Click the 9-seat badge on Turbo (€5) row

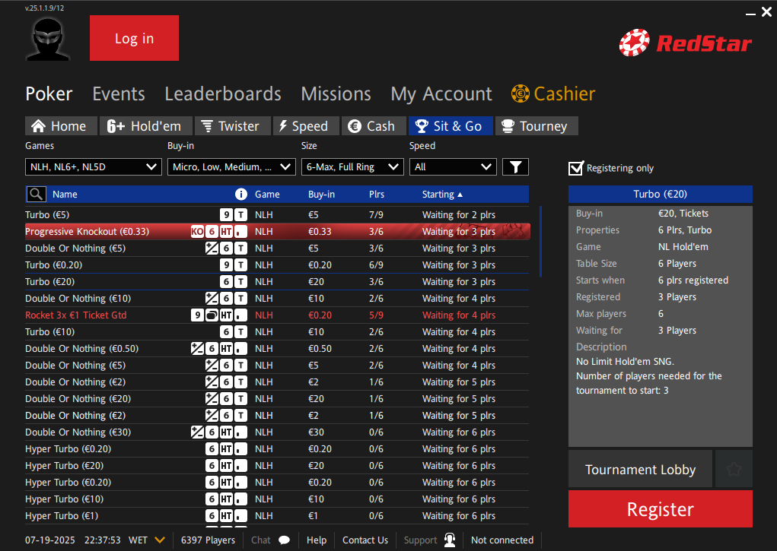tap(227, 214)
